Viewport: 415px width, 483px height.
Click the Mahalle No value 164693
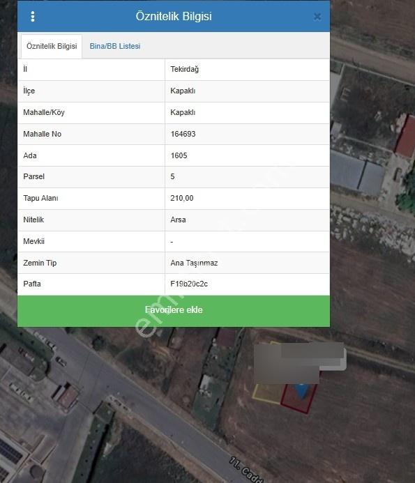click(183, 134)
